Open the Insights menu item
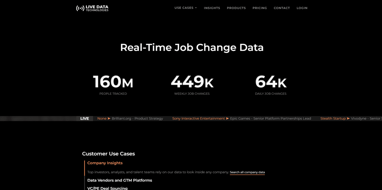382x190 pixels. 212,8
